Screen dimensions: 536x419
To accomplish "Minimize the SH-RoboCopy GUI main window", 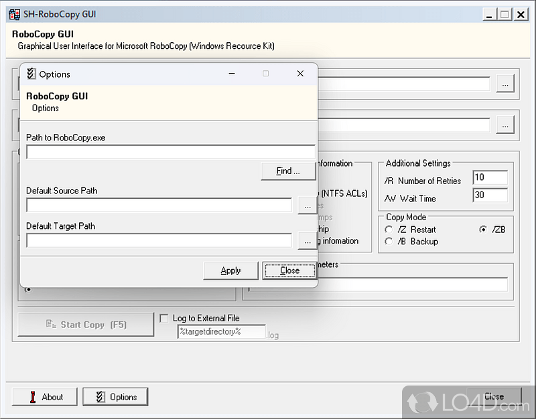I will [x=489, y=15].
